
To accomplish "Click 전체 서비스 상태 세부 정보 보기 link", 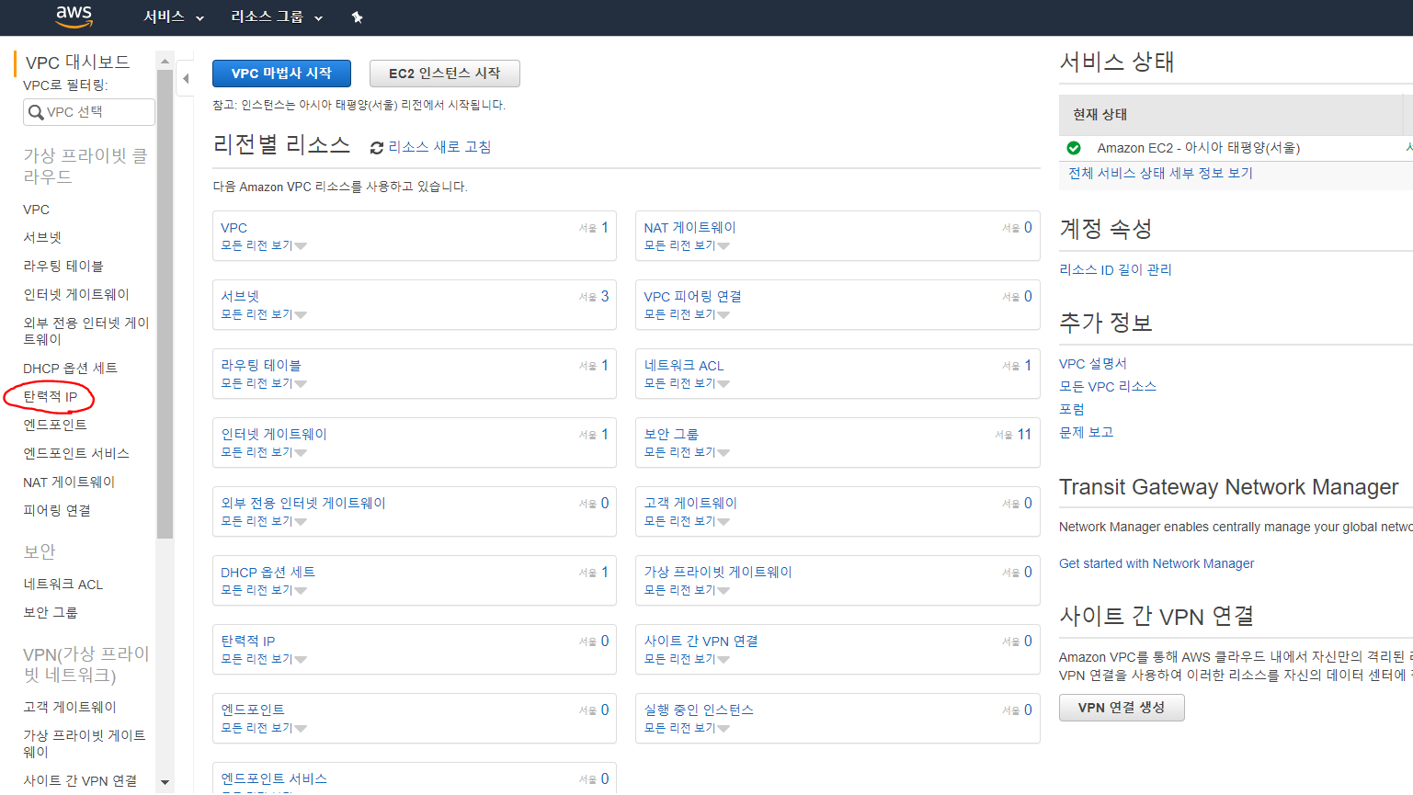I will click(x=1160, y=173).
